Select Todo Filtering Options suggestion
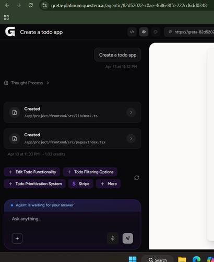 pyautogui.click(x=90, y=172)
